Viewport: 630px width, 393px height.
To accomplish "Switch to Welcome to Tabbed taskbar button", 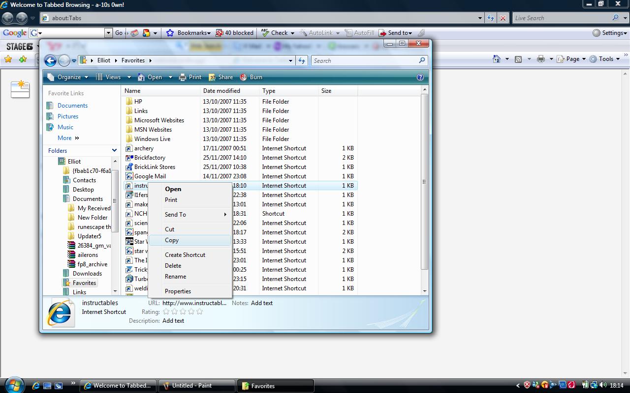I will tap(119, 386).
